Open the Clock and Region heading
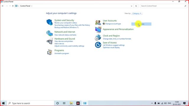The height and width of the screenshot is (106, 189). 111,36
